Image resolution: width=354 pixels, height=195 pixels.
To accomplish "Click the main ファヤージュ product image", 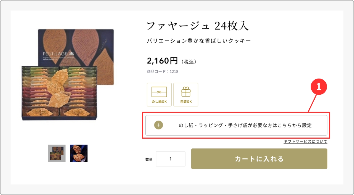I will tap(68, 75).
